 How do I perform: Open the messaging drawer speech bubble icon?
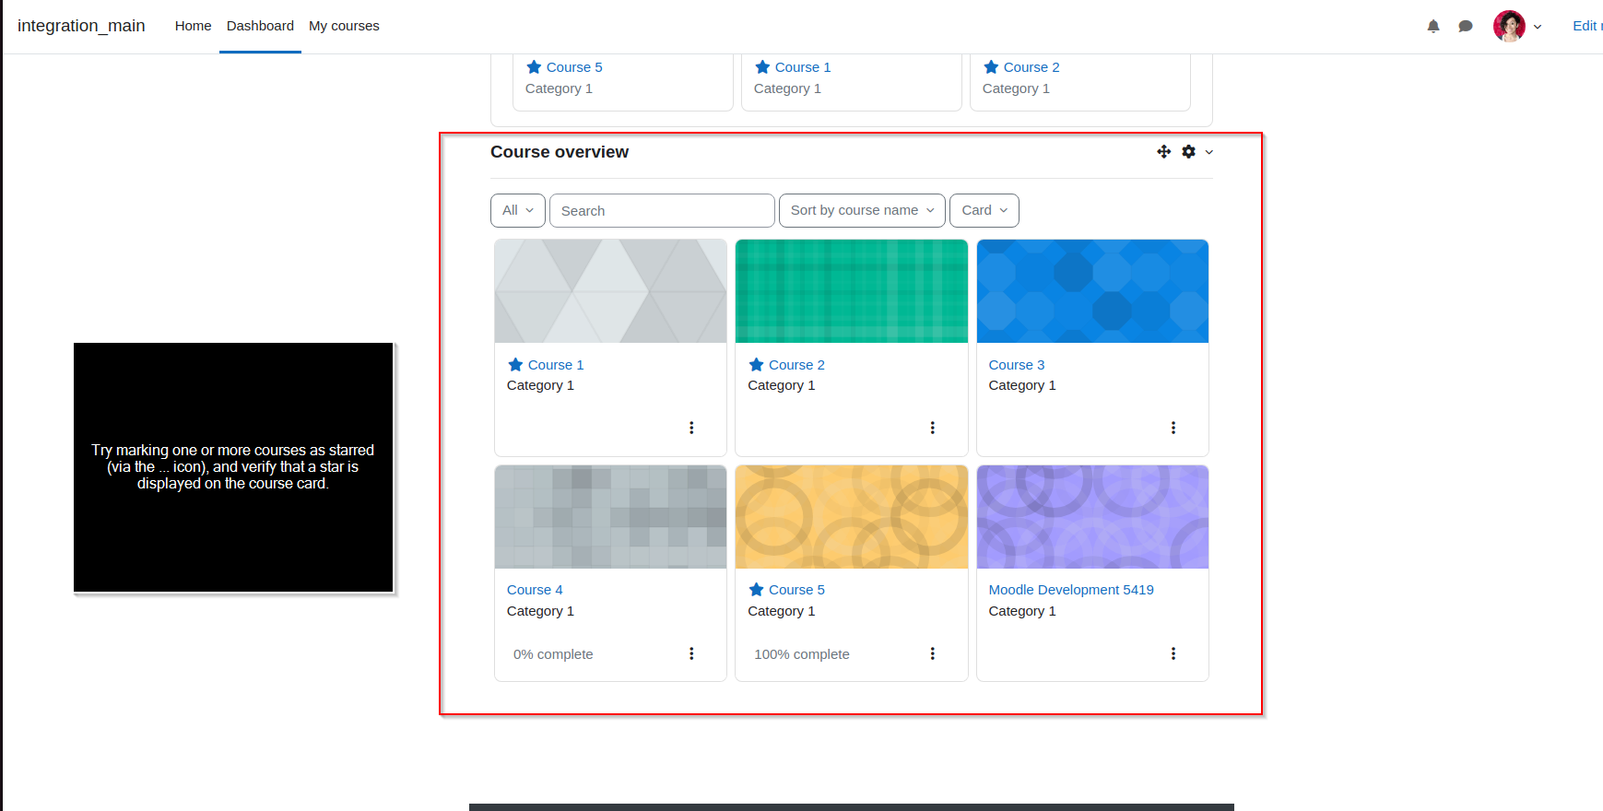(x=1466, y=26)
